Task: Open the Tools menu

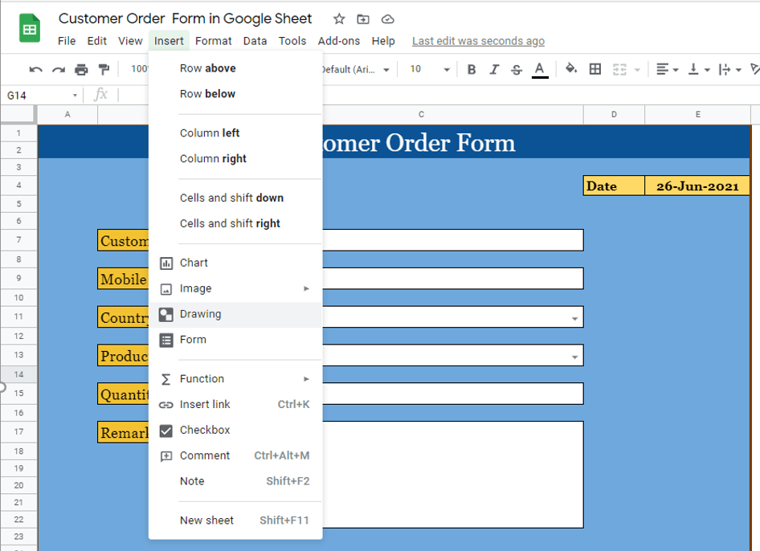Action: (x=292, y=41)
